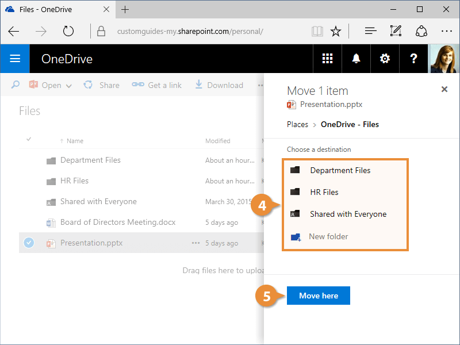Screen dimensions: 460x345
Task: Open the settings gear in OneDrive header
Action: click(385, 59)
